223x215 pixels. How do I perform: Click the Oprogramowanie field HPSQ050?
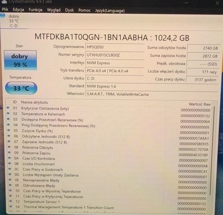115,47
